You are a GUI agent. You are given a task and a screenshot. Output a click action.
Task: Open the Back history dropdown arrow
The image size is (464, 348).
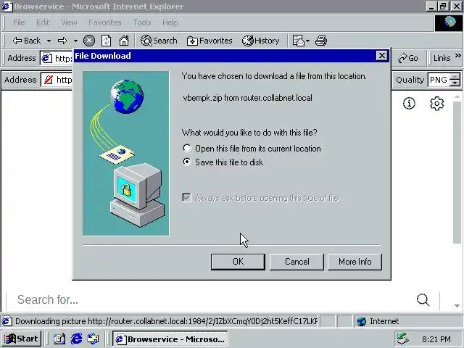pyautogui.click(x=49, y=41)
